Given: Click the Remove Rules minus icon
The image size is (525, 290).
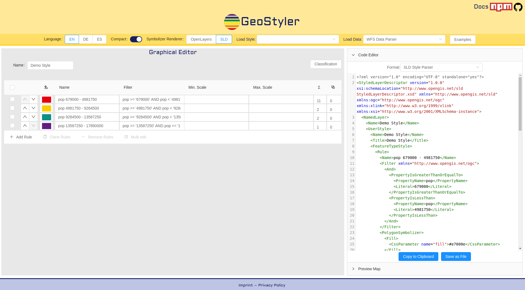Looking at the screenshot, I should click(83, 137).
